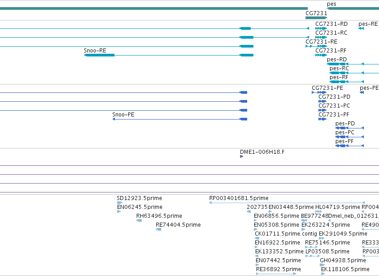Click the pes-PF protein label
The image size is (379, 276).
(344, 141)
